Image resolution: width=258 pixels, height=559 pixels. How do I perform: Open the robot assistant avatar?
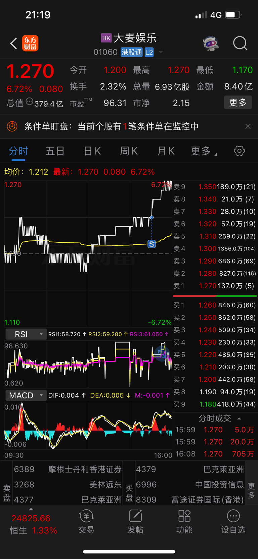[x=211, y=43]
